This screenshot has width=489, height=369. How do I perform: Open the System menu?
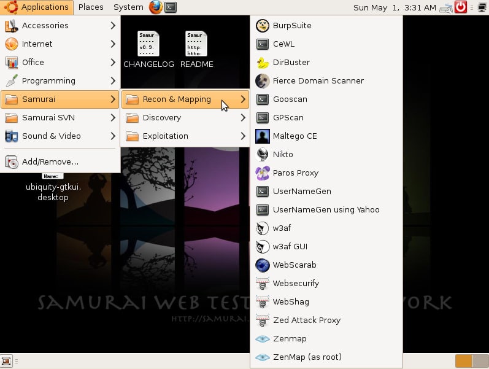click(128, 7)
